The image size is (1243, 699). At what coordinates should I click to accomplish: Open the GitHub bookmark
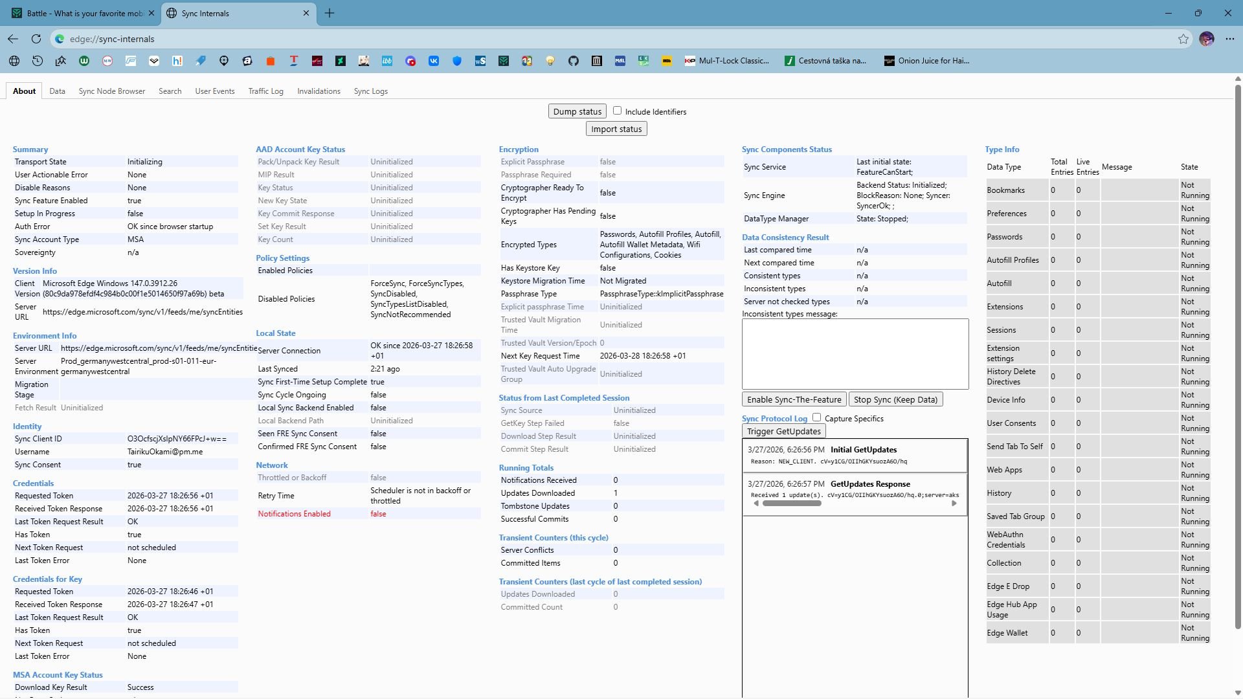pos(574,61)
